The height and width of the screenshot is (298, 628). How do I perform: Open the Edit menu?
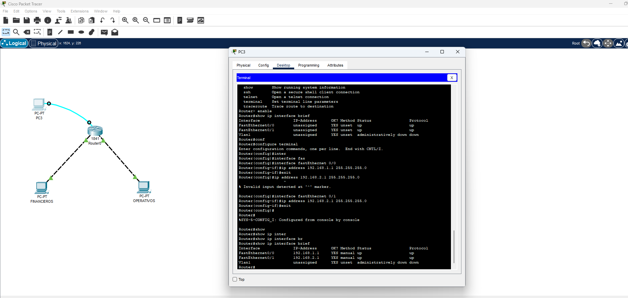(x=16, y=11)
